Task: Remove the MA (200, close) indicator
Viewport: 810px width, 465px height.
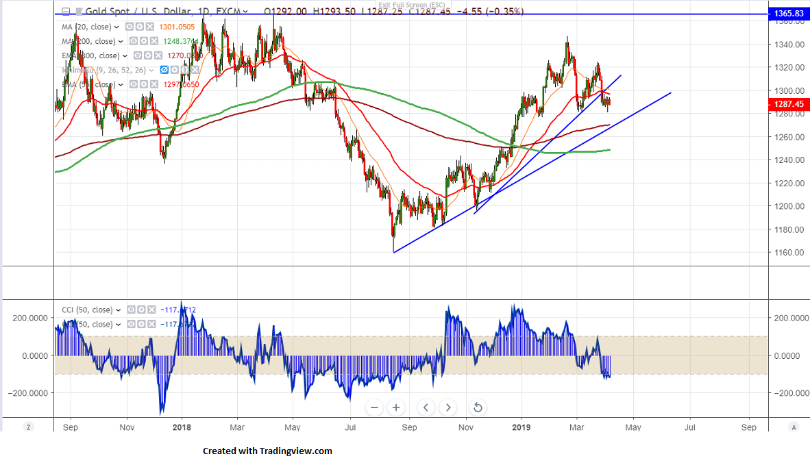Action: click(x=154, y=41)
